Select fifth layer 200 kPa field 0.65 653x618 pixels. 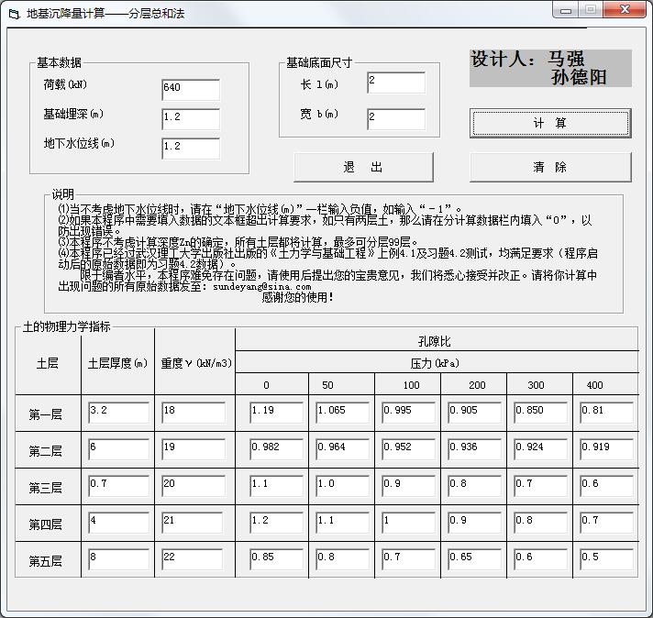click(x=475, y=559)
